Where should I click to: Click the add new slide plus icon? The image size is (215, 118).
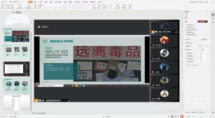[16, 113]
